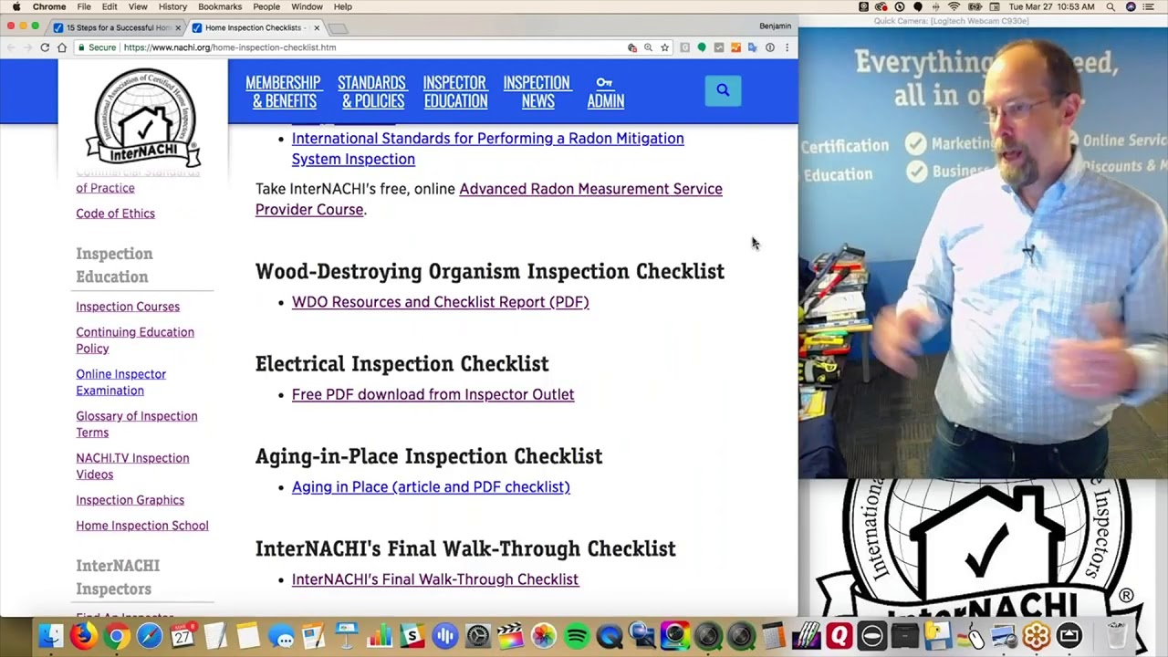This screenshot has width=1168, height=657.
Task: Open Slack from the Dock
Action: [412, 636]
